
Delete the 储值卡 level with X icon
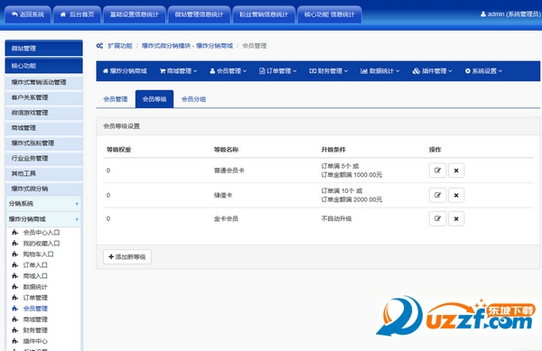click(456, 195)
